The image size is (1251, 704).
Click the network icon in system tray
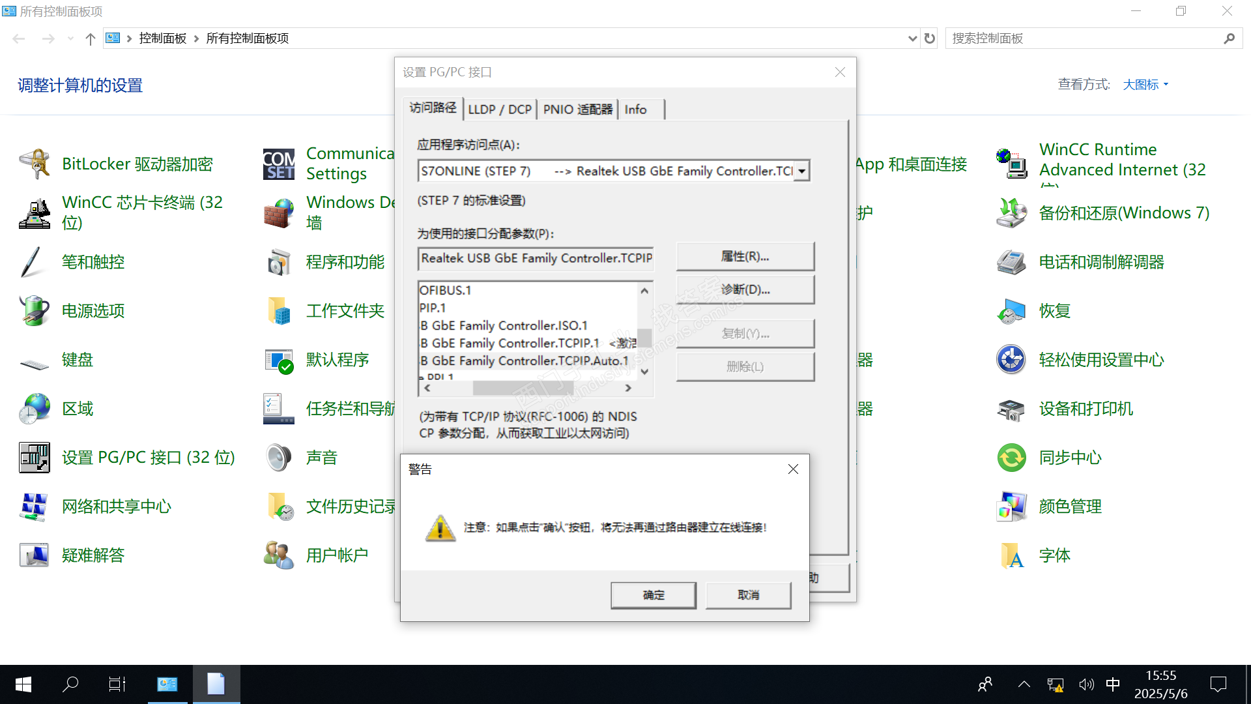coord(1055,684)
